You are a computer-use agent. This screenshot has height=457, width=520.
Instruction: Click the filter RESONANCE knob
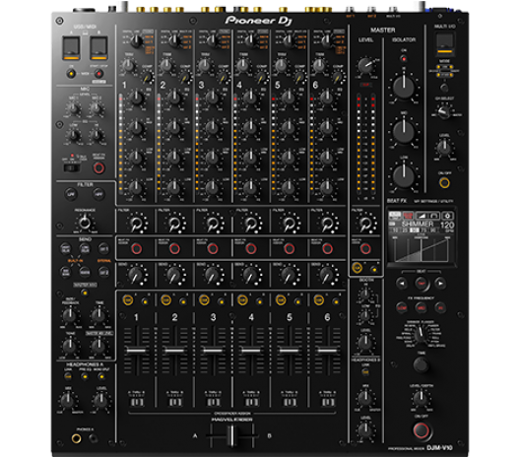pos(85,223)
